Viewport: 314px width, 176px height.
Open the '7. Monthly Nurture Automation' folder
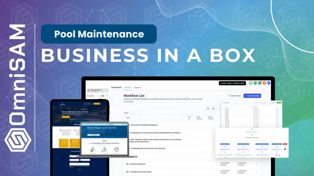[140, 172]
